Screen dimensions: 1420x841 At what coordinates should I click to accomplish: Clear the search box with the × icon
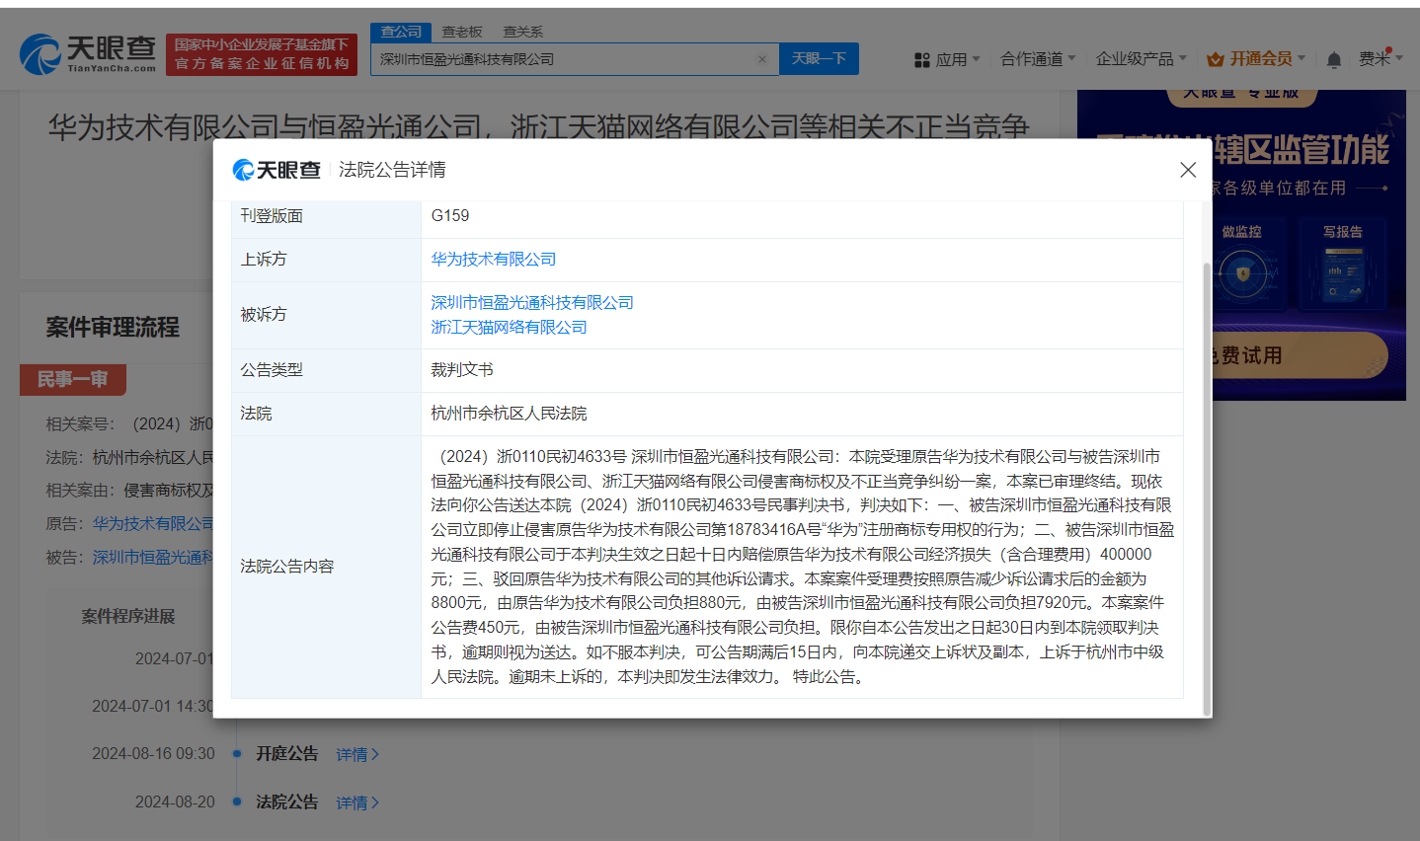pyautogui.click(x=761, y=59)
